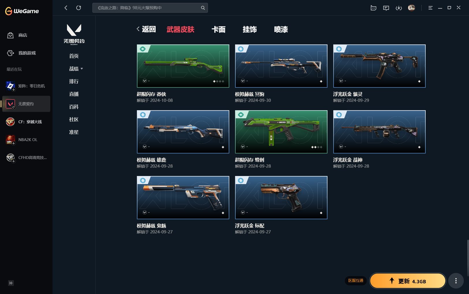
Task: Select NBA2K OL game icon
Action: [10, 140]
